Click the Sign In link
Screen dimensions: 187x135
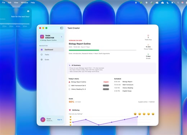(x=60, y=120)
